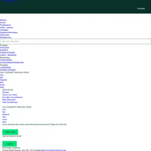151x151 pixels.
Task: Call the phone number 040 23 34 00 link
Action: (47, 150)
